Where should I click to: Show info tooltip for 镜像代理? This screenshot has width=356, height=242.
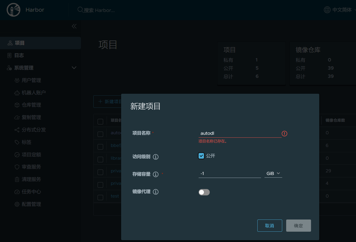156,192
